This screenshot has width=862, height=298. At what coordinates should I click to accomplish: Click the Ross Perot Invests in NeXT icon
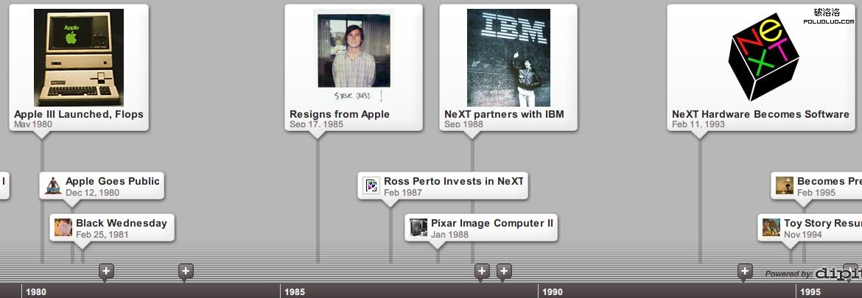(371, 186)
